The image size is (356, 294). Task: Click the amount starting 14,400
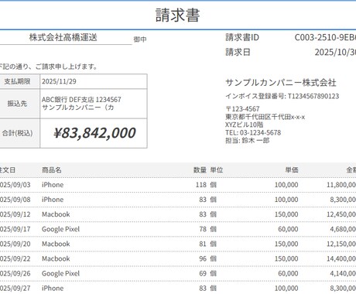click(x=341, y=258)
